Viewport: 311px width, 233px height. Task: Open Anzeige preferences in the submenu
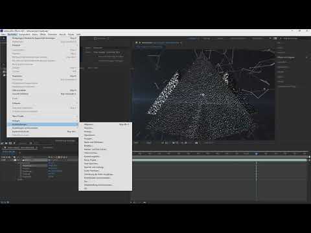106,131
